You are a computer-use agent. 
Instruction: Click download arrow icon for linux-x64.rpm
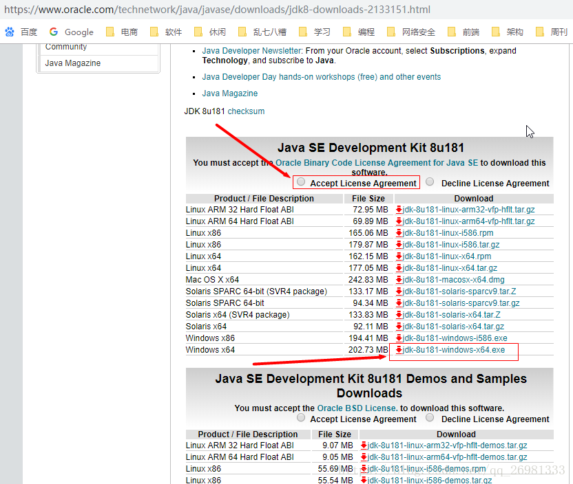click(x=399, y=256)
